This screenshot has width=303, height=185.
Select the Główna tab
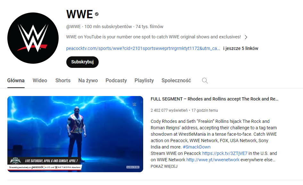(x=16, y=81)
